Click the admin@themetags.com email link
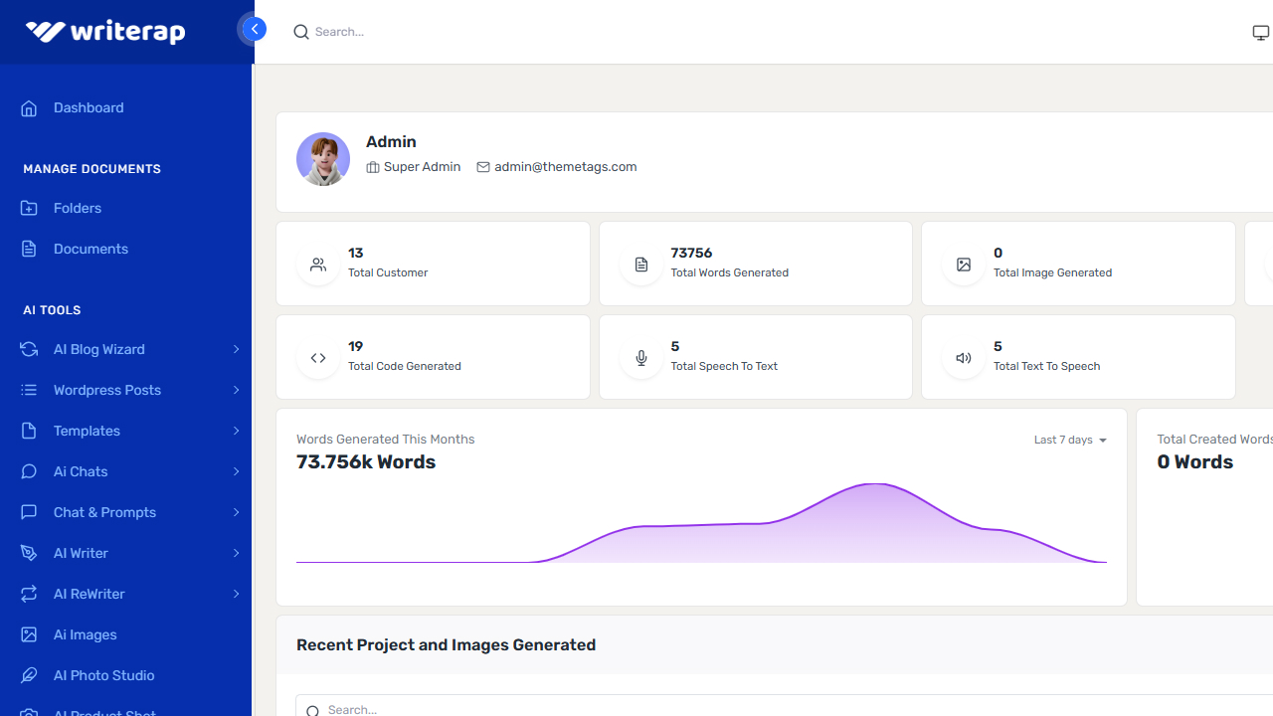The image size is (1273, 716). pyautogui.click(x=565, y=166)
